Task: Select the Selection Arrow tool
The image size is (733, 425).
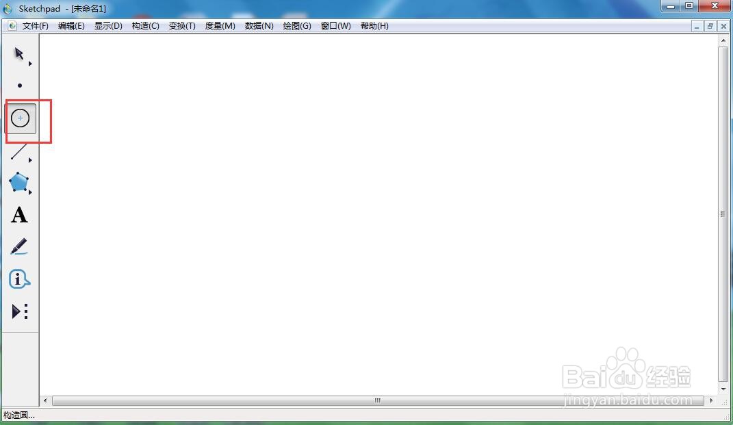Action: point(18,54)
